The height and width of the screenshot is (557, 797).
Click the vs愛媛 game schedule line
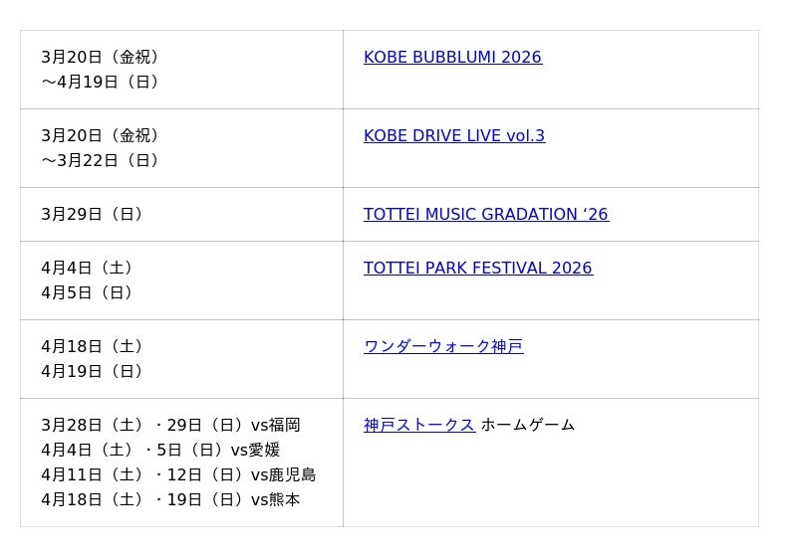[x=160, y=451]
